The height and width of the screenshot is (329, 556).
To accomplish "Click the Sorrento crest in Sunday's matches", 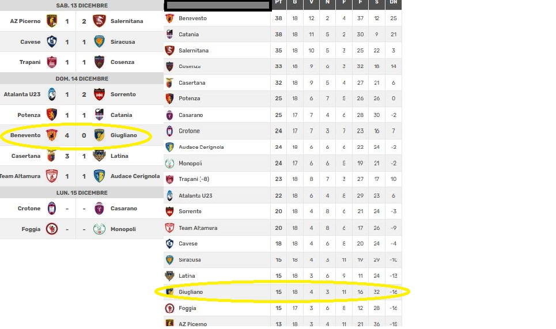I will [x=100, y=94].
